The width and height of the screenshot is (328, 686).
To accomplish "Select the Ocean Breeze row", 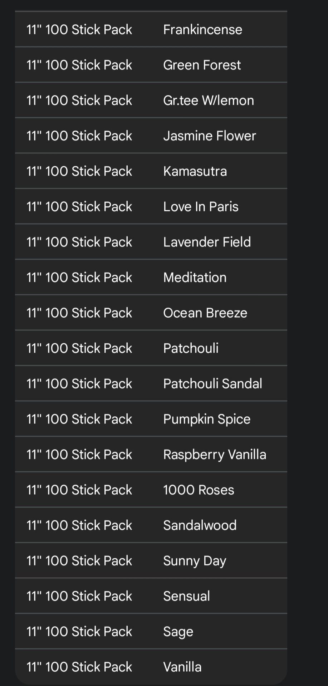I will (205, 313).
